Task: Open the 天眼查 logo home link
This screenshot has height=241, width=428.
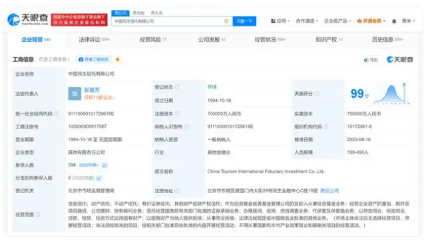Action: point(27,19)
